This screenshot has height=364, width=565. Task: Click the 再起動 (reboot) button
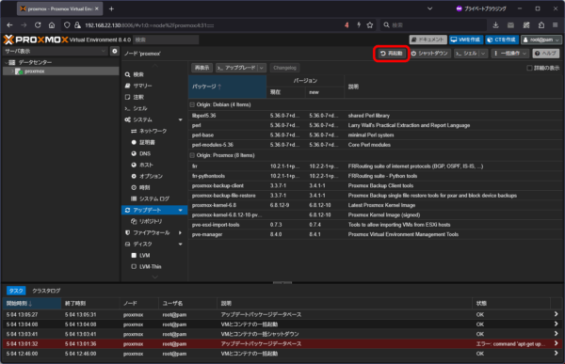tap(392, 54)
